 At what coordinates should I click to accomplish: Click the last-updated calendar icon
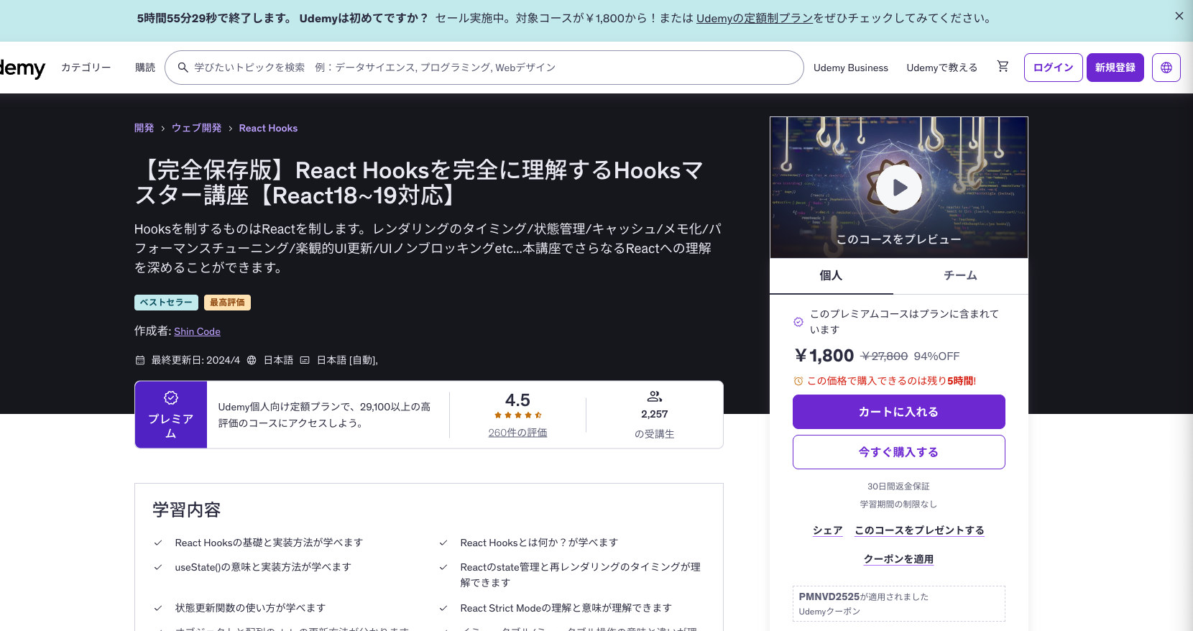[x=140, y=360]
